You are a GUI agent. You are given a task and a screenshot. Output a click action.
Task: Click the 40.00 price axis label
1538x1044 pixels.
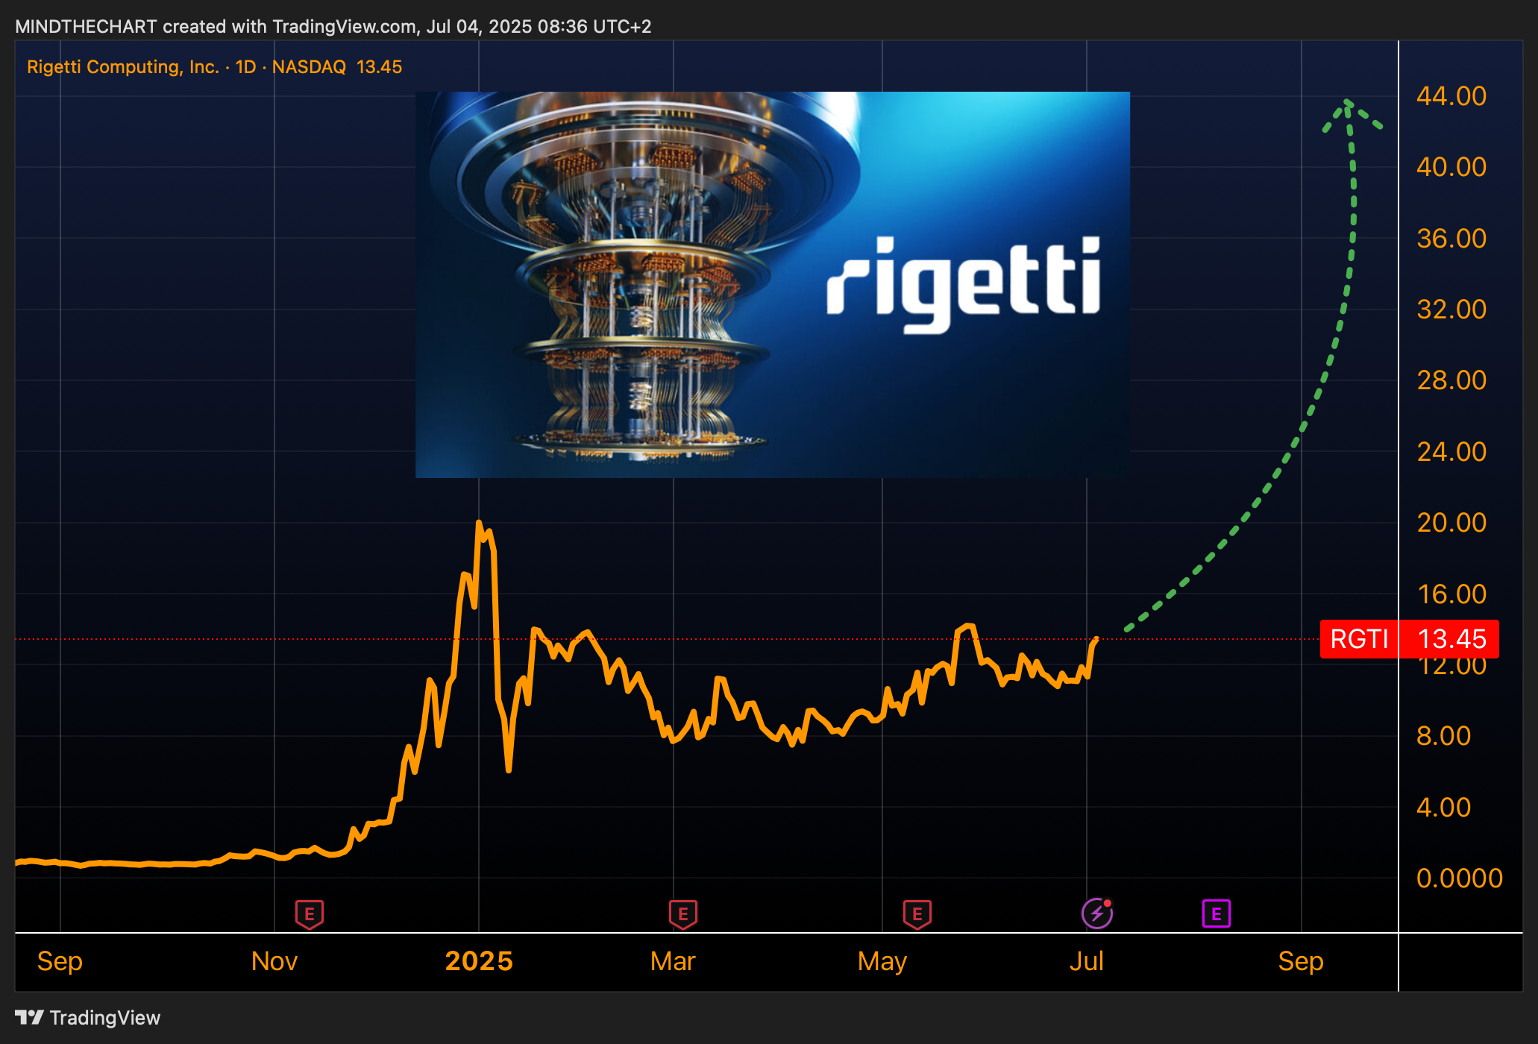[x=1451, y=167]
